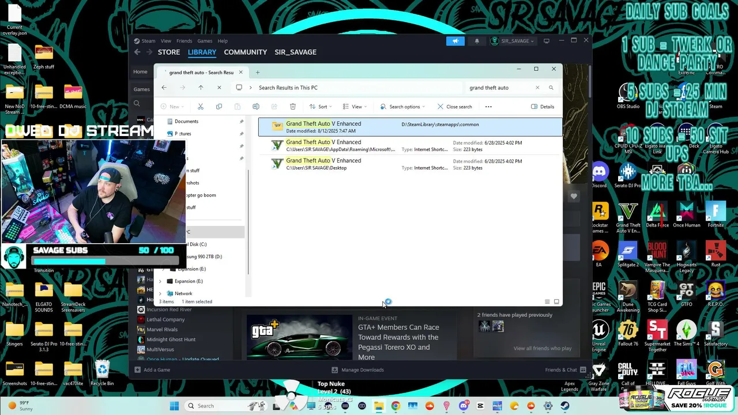
Task: Open the View menu in Steam
Action: point(165,41)
